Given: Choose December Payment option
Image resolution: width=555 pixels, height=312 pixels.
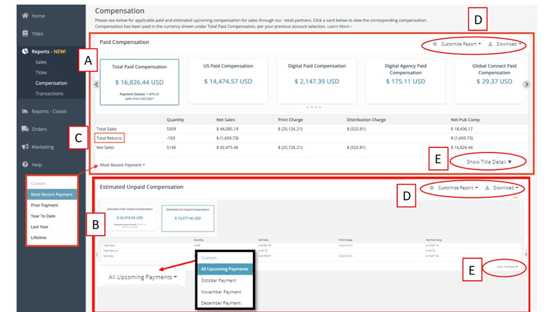Looking at the screenshot, I should pos(225,303).
